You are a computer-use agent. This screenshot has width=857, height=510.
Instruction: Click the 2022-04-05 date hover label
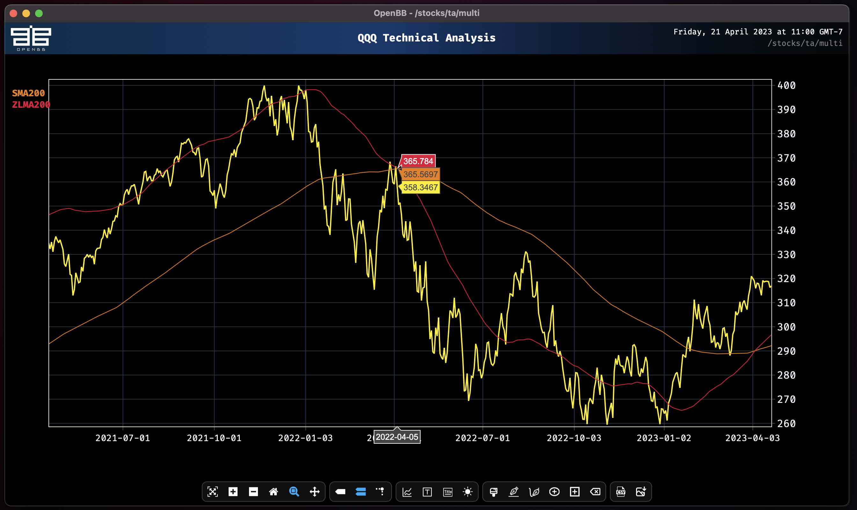397,437
